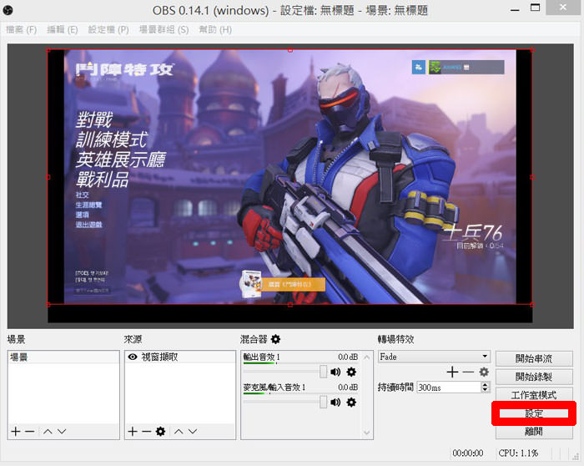The width and height of the screenshot is (584, 466).
Task: Move scene down with arrow
Action: point(62,431)
